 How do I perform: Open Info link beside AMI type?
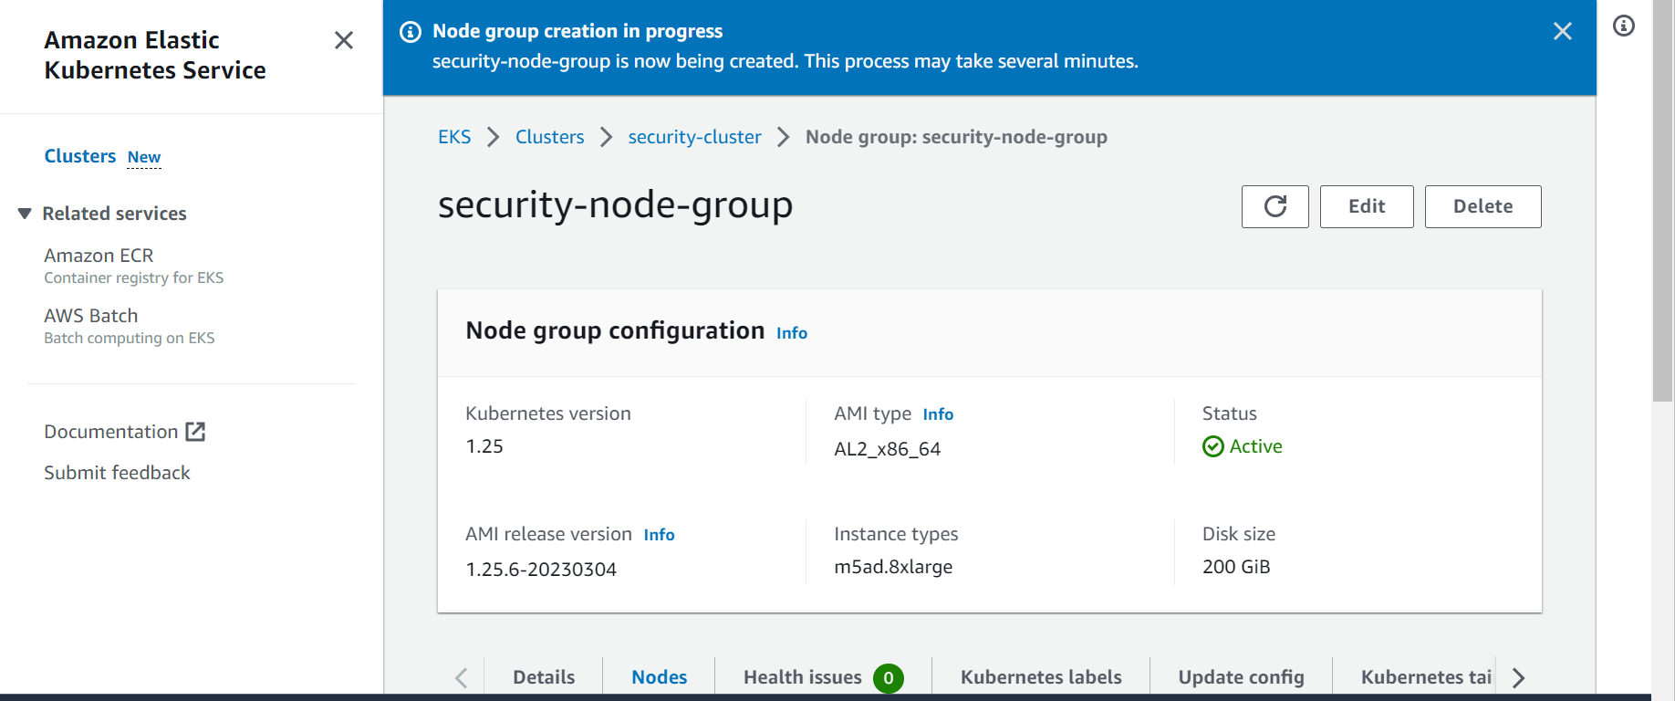(938, 414)
